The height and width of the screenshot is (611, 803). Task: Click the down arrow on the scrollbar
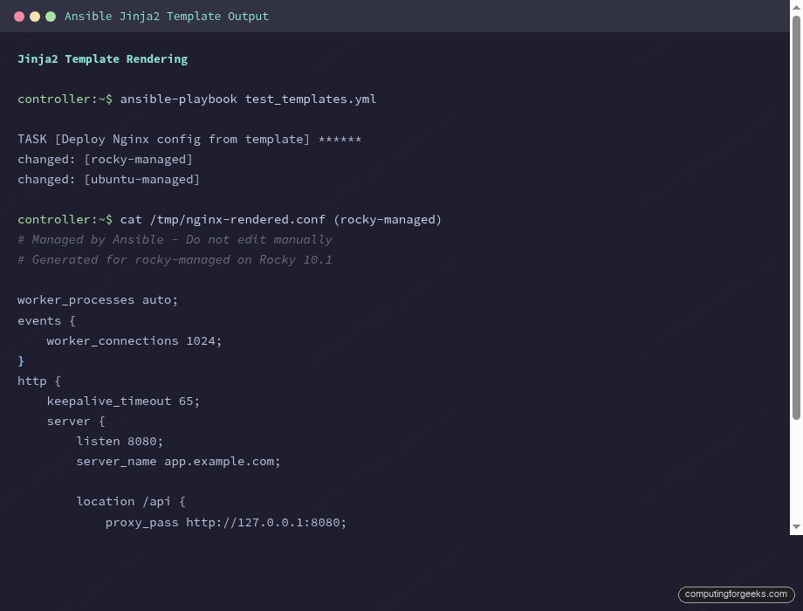click(x=795, y=527)
